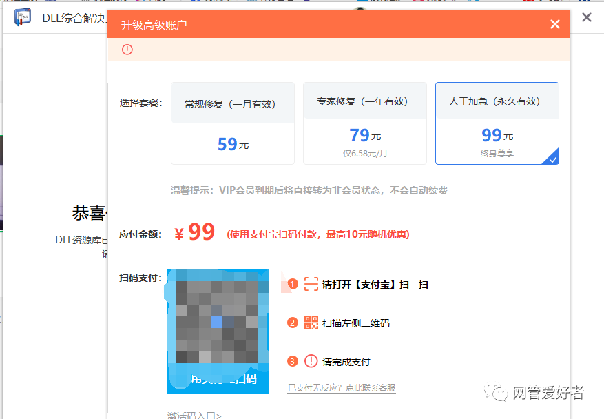Click the ¥99 payable amount
Screen dimensions: 604x419
pos(194,232)
